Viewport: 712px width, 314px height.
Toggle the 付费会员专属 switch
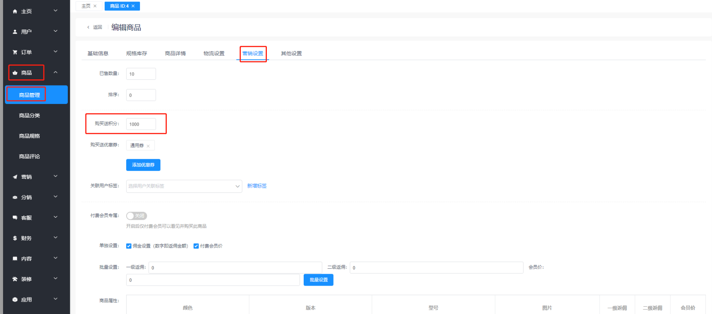coord(136,216)
